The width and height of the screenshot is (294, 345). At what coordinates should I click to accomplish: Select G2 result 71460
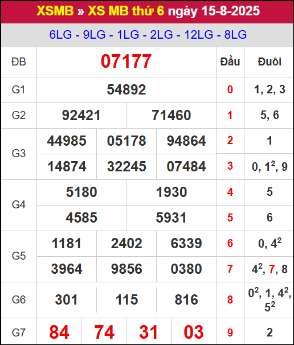pos(171,116)
